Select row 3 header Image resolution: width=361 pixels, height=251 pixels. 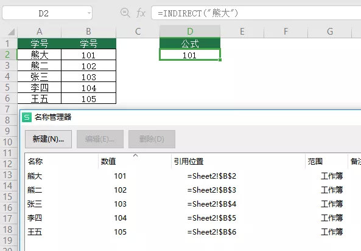pos(9,66)
